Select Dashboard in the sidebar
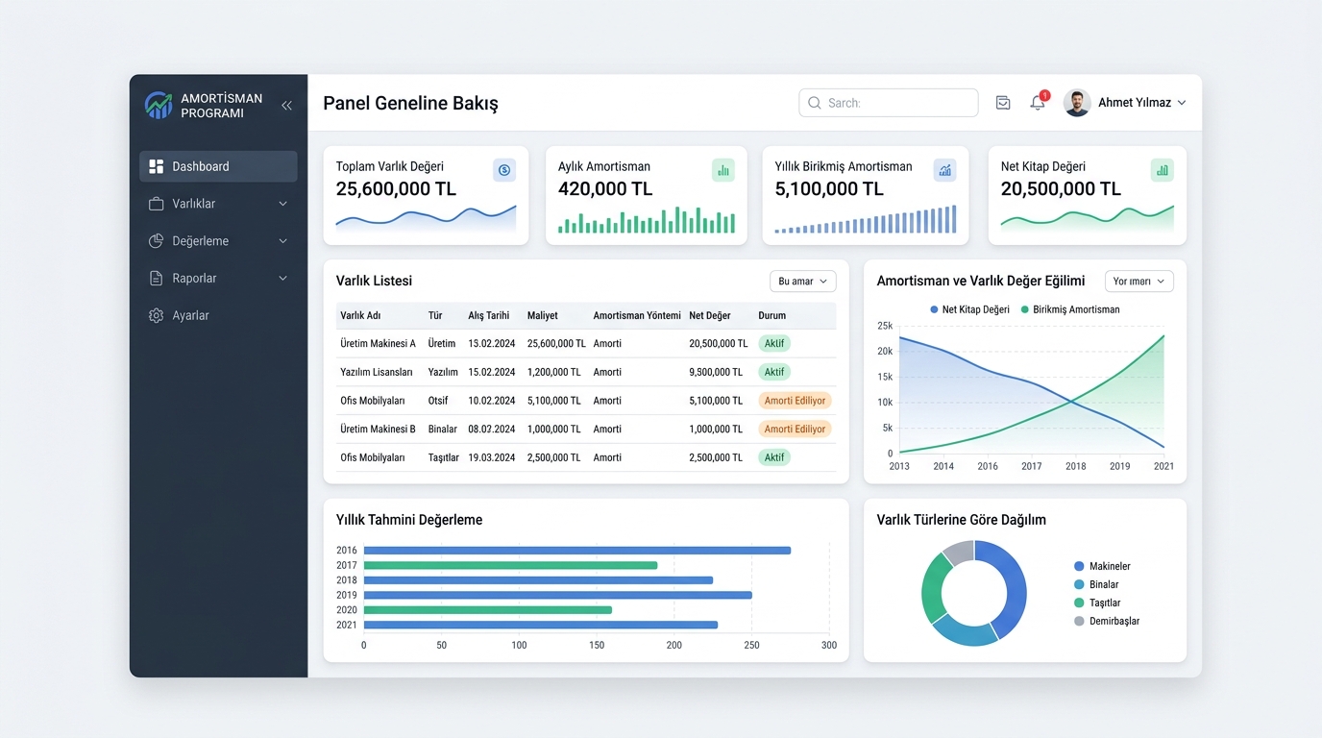Screen dimensions: 1322x738 coord(218,166)
